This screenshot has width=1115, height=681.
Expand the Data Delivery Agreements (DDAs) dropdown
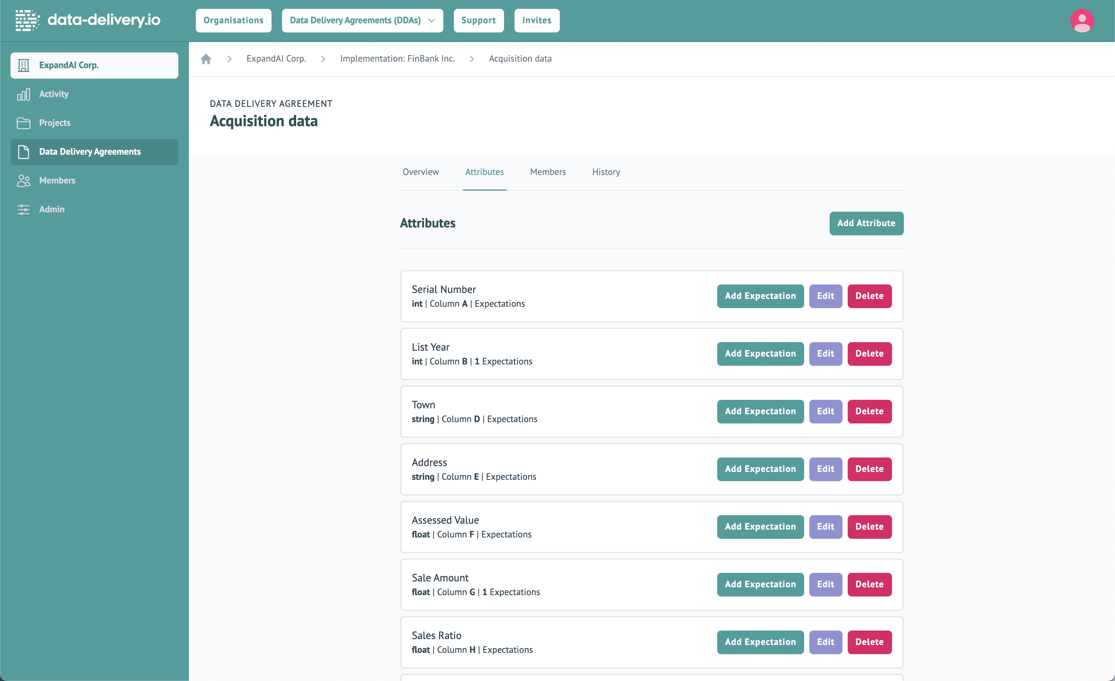[362, 20]
